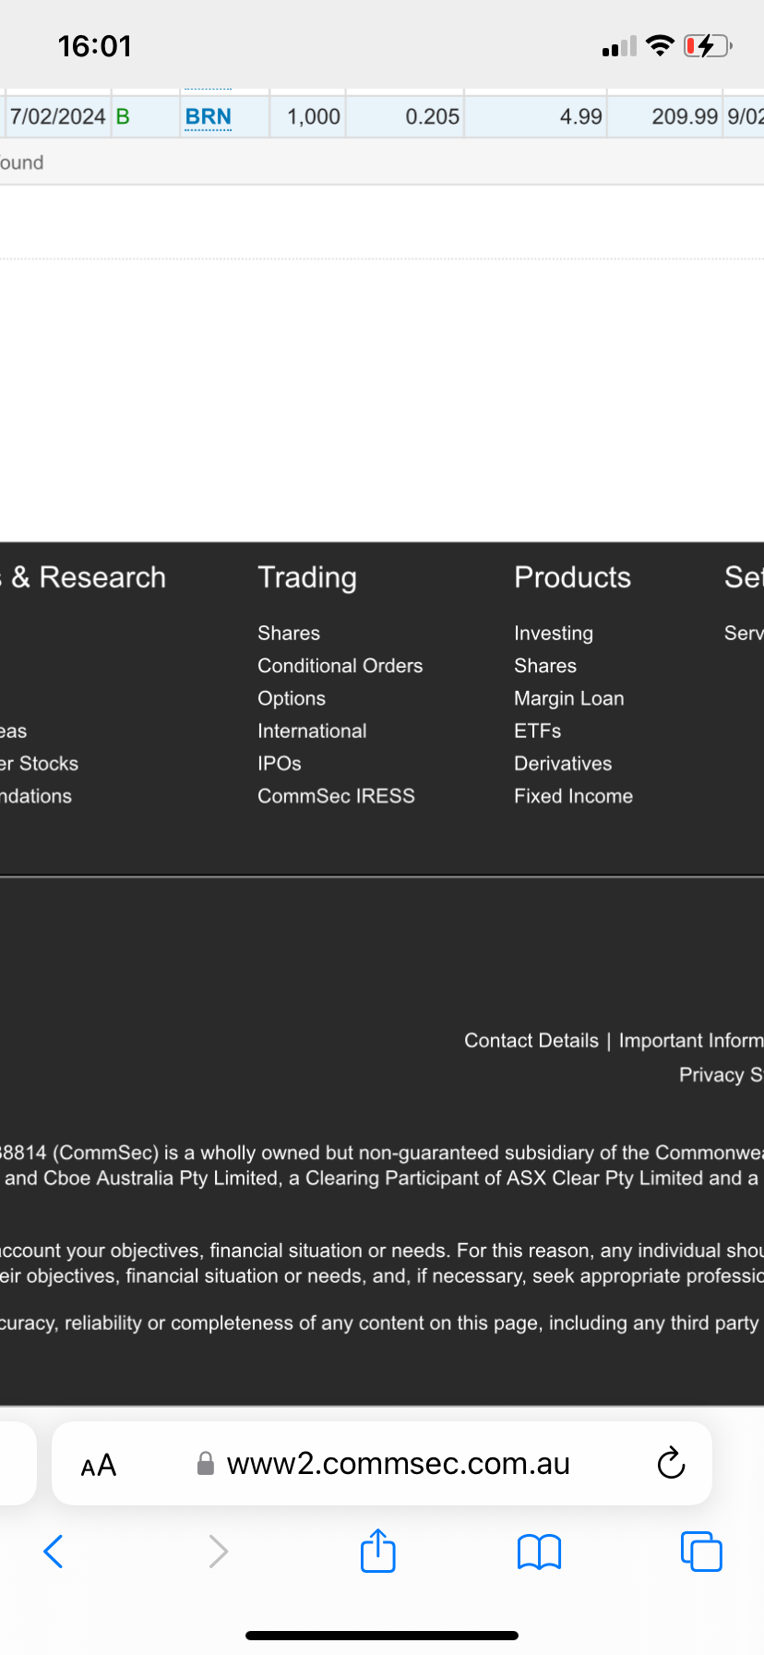Open the AA reader text-size menu
Screen dimensions: 764x1655
pyautogui.click(x=99, y=1465)
